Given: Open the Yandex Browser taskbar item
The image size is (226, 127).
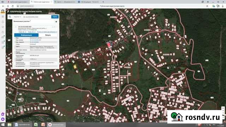Looking at the screenshot, I should [x=56, y=125].
